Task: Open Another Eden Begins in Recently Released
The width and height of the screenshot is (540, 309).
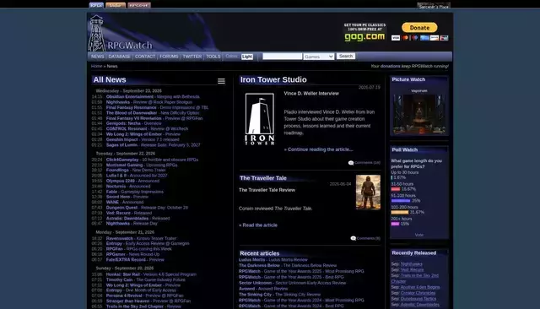Action: [420, 287]
